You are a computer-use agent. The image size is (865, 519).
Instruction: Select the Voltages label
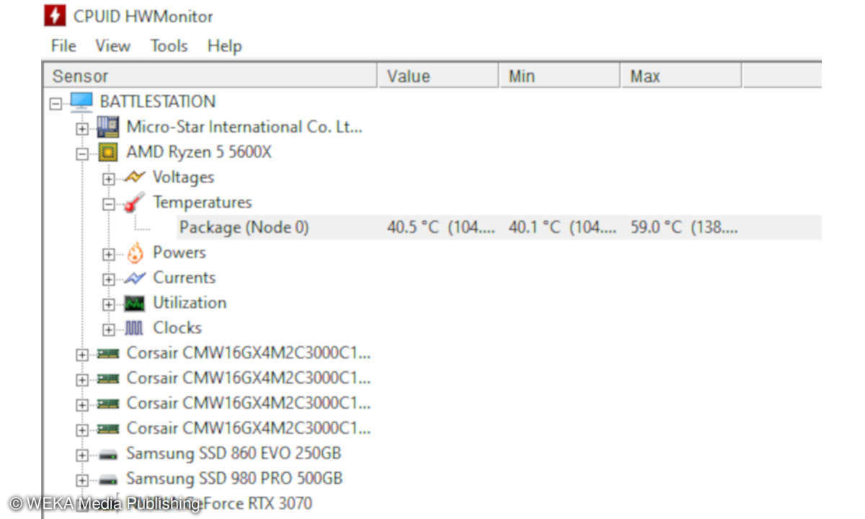[x=183, y=177]
